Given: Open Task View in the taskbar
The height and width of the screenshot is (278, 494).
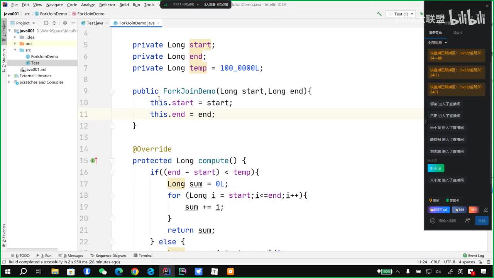Looking at the screenshot, I should [x=39, y=271].
